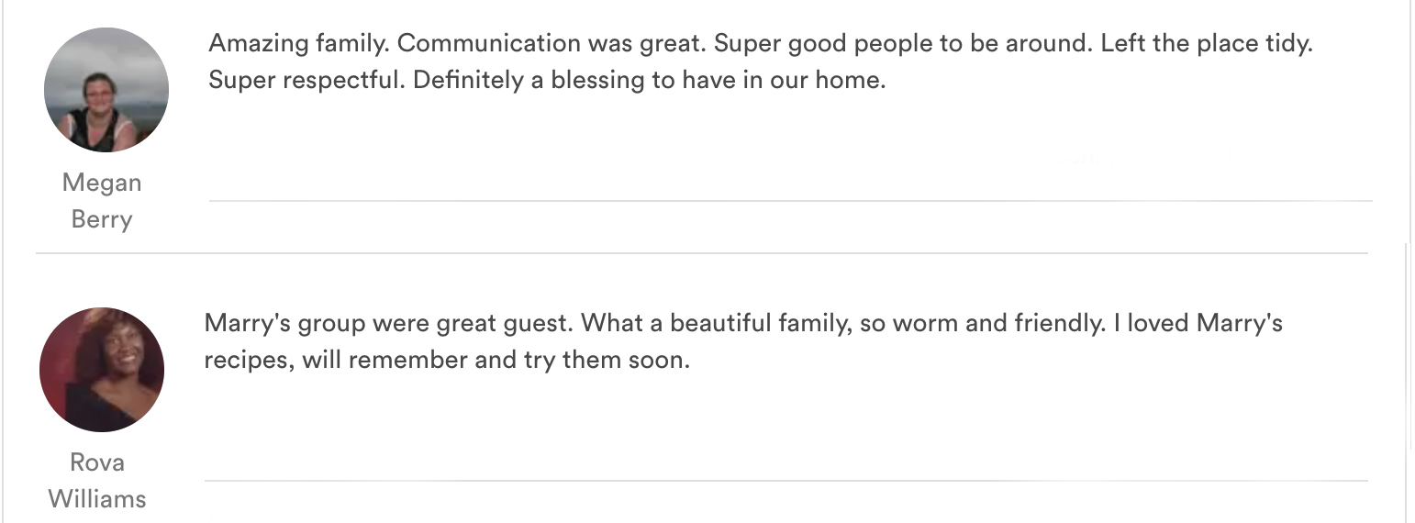
Task: Click "Definitely a blessing to have in our home."
Action: (x=650, y=80)
